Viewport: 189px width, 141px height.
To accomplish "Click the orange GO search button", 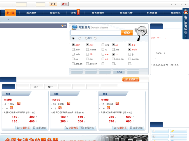I will point(127,33).
